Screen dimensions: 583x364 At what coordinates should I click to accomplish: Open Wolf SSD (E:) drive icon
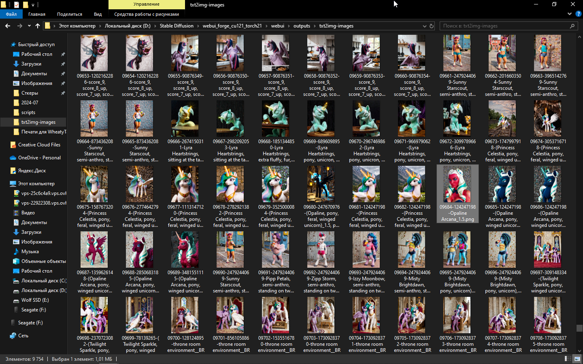[x=16, y=300]
